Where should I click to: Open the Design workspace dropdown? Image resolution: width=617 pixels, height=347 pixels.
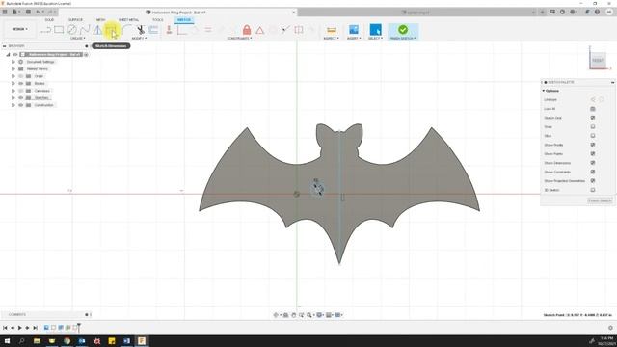coord(19,29)
